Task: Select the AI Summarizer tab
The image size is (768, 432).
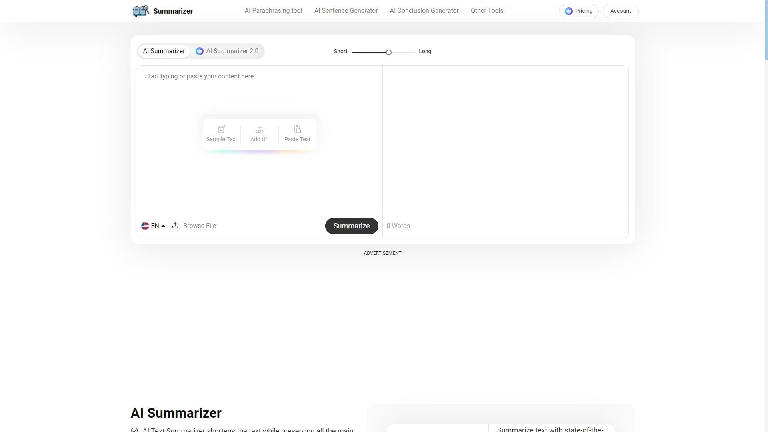Action: (x=164, y=51)
